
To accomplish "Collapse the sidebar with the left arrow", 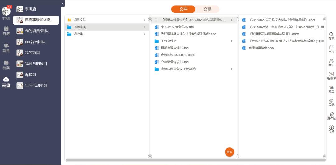I will coord(63,3).
